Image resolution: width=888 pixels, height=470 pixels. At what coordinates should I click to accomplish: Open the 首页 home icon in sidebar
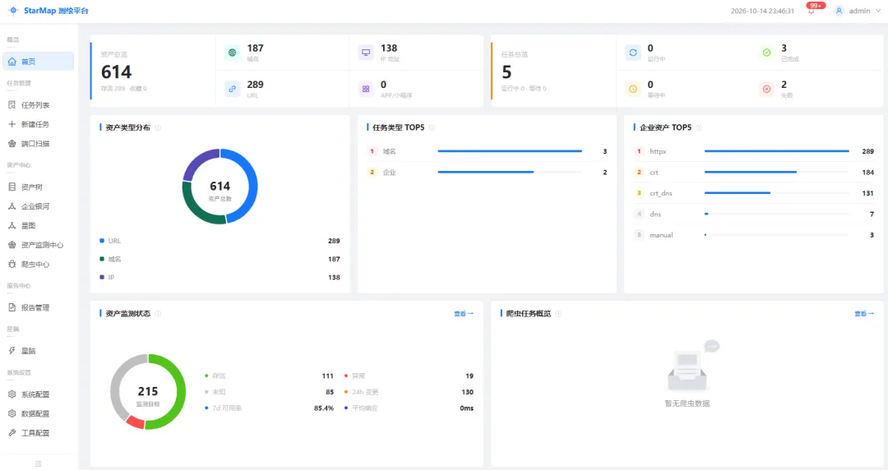coord(12,61)
